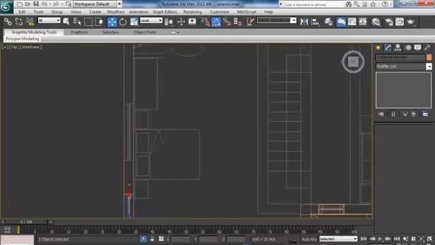Open the Schematic View
This screenshot has width=435, height=245.
[363, 22]
